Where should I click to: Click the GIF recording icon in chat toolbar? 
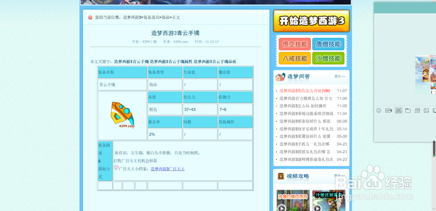pos(388,110)
